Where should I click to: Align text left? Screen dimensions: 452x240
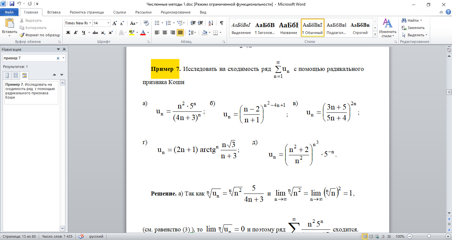point(157,33)
